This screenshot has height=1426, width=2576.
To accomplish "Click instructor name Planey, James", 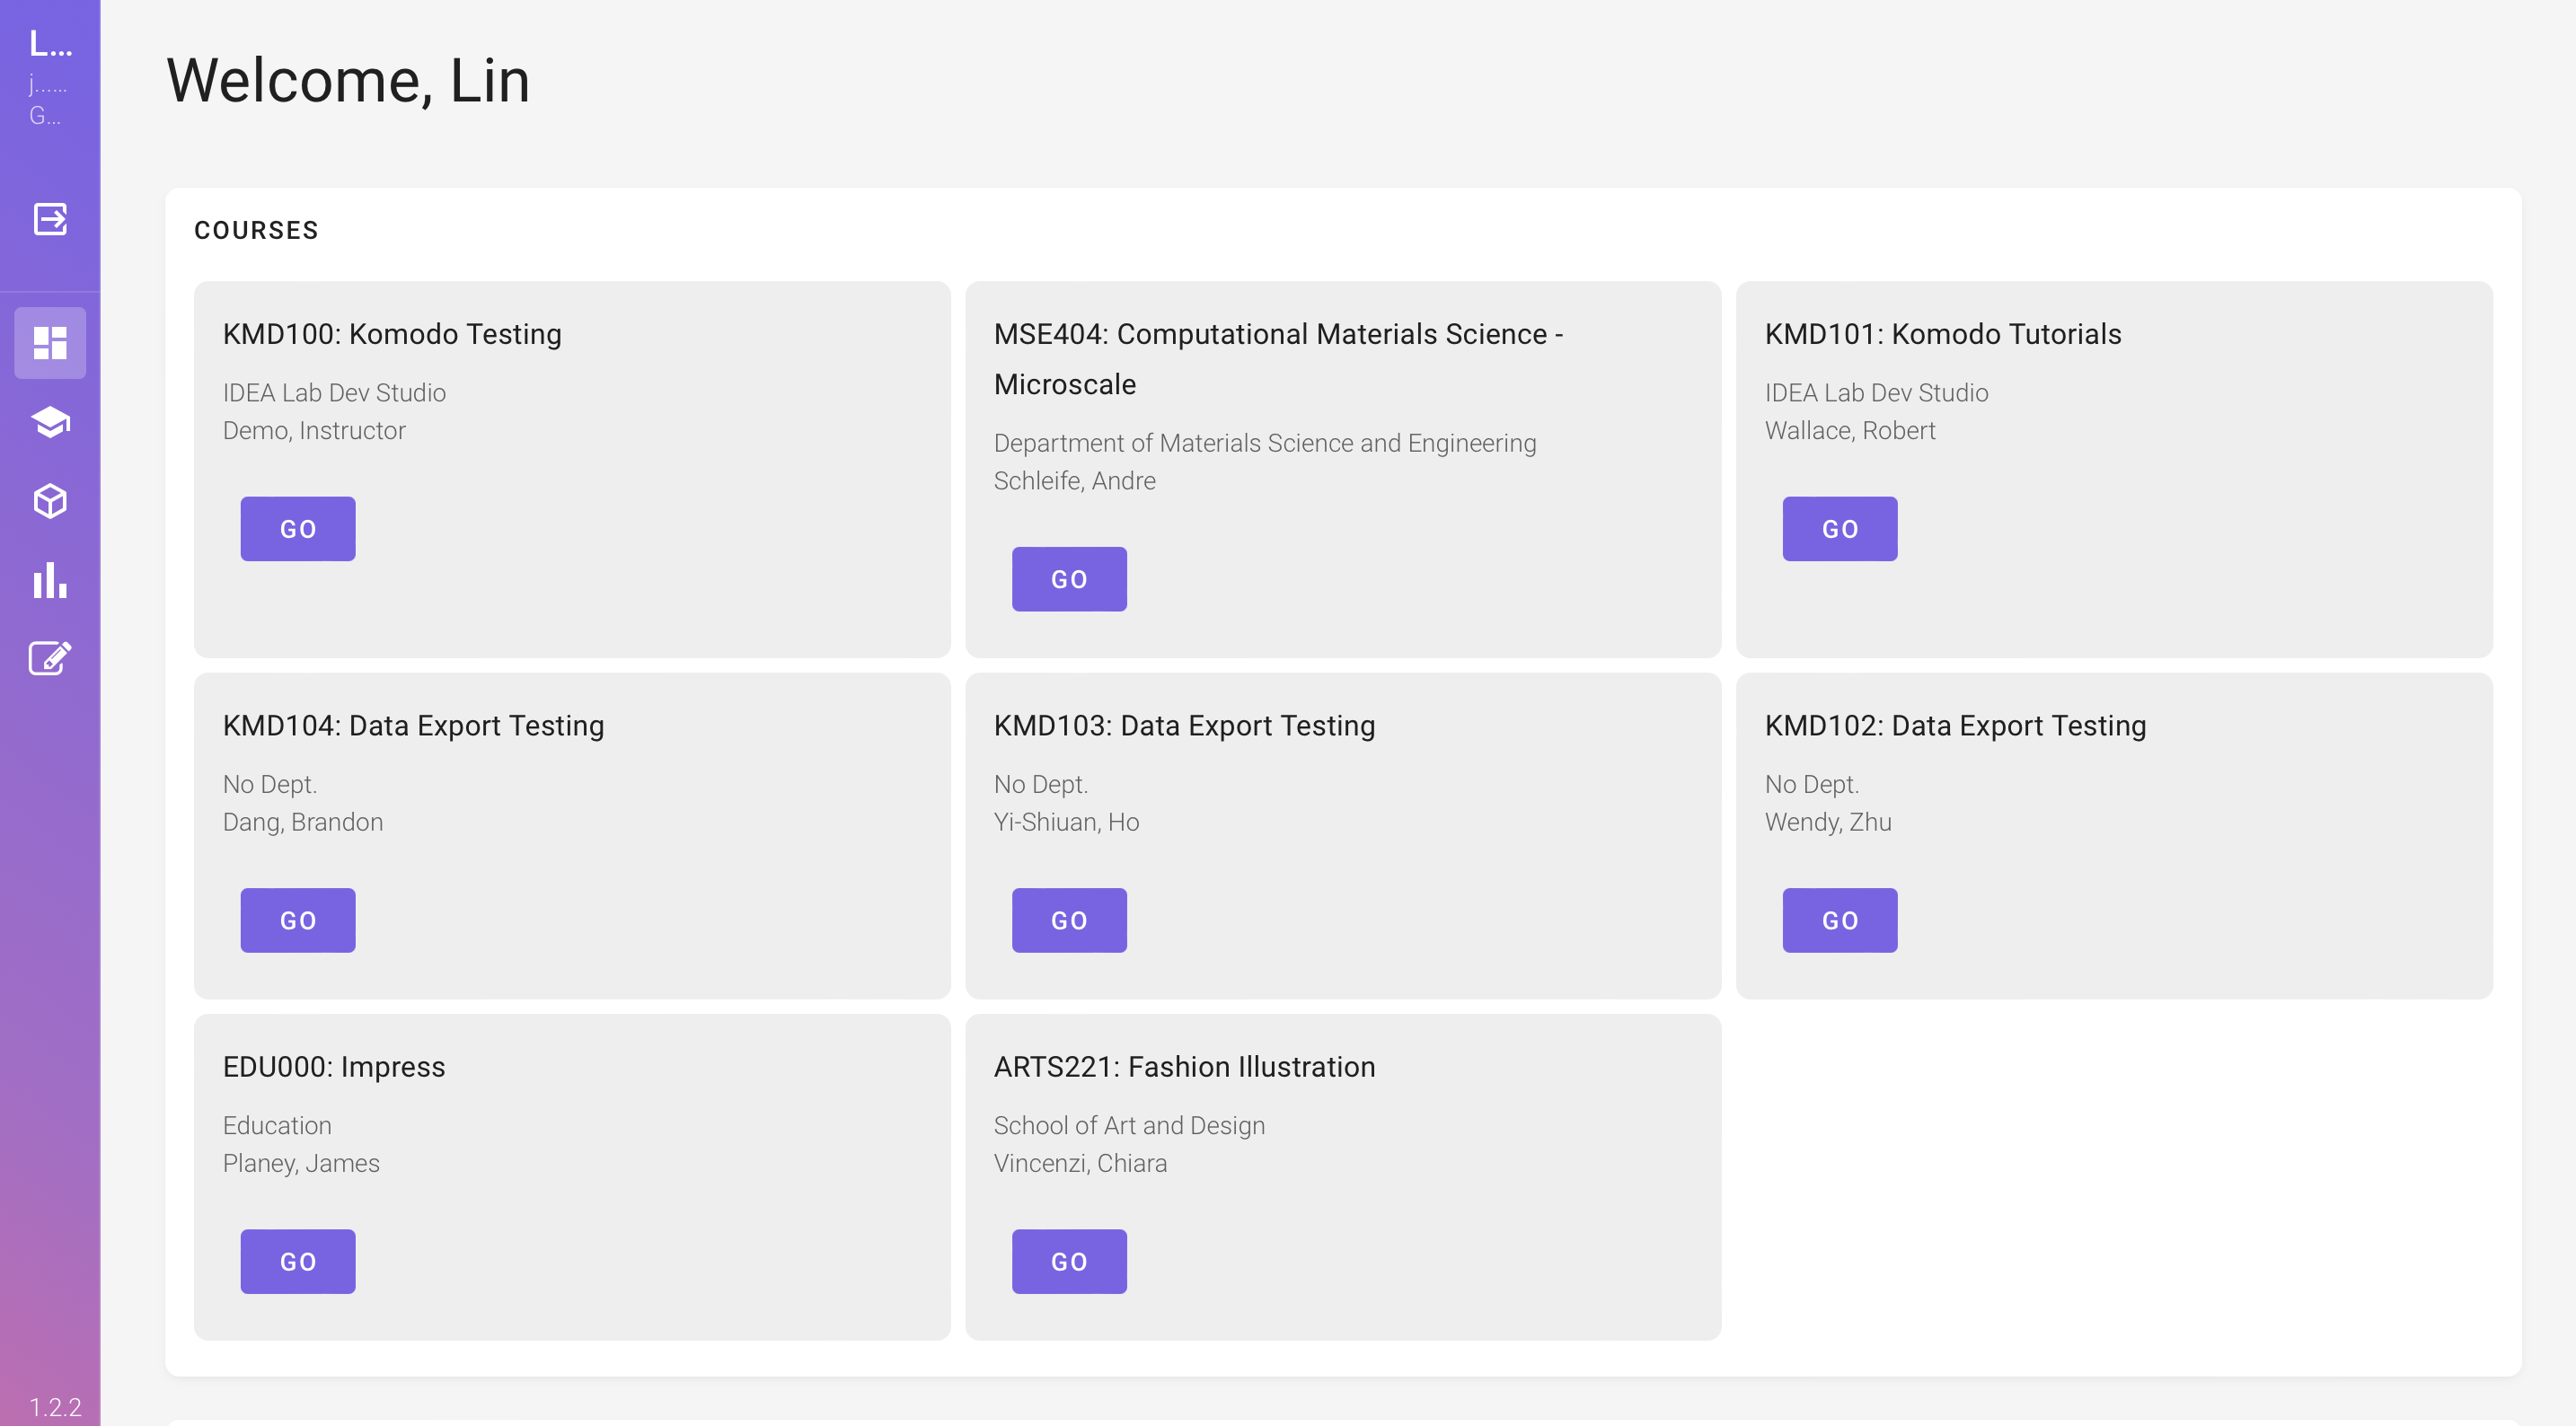I will 301,1163.
